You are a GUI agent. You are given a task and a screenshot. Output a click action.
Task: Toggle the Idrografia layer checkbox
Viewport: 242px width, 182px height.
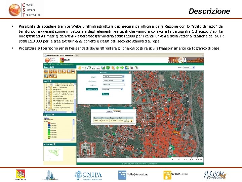pyautogui.click(x=49, y=90)
